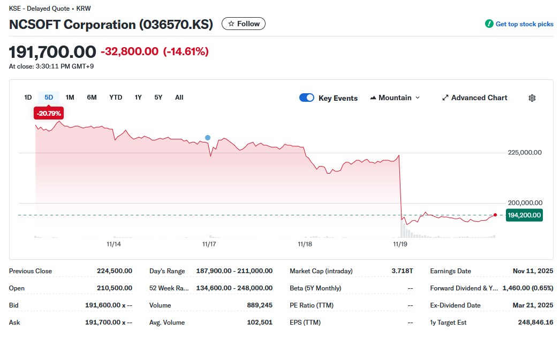Click the -20.79% change badge
560x337 pixels.
click(49, 113)
